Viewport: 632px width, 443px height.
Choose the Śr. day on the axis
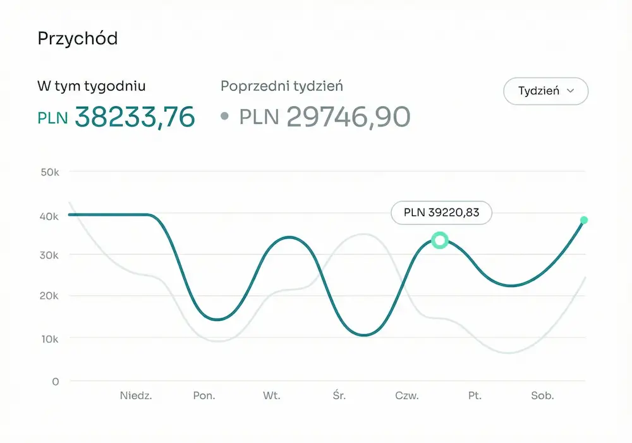tap(339, 396)
